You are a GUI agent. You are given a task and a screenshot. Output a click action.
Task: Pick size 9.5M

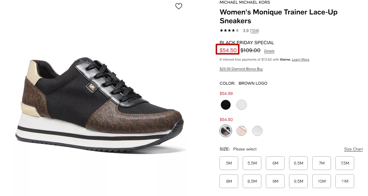pyautogui.click(x=298, y=181)
